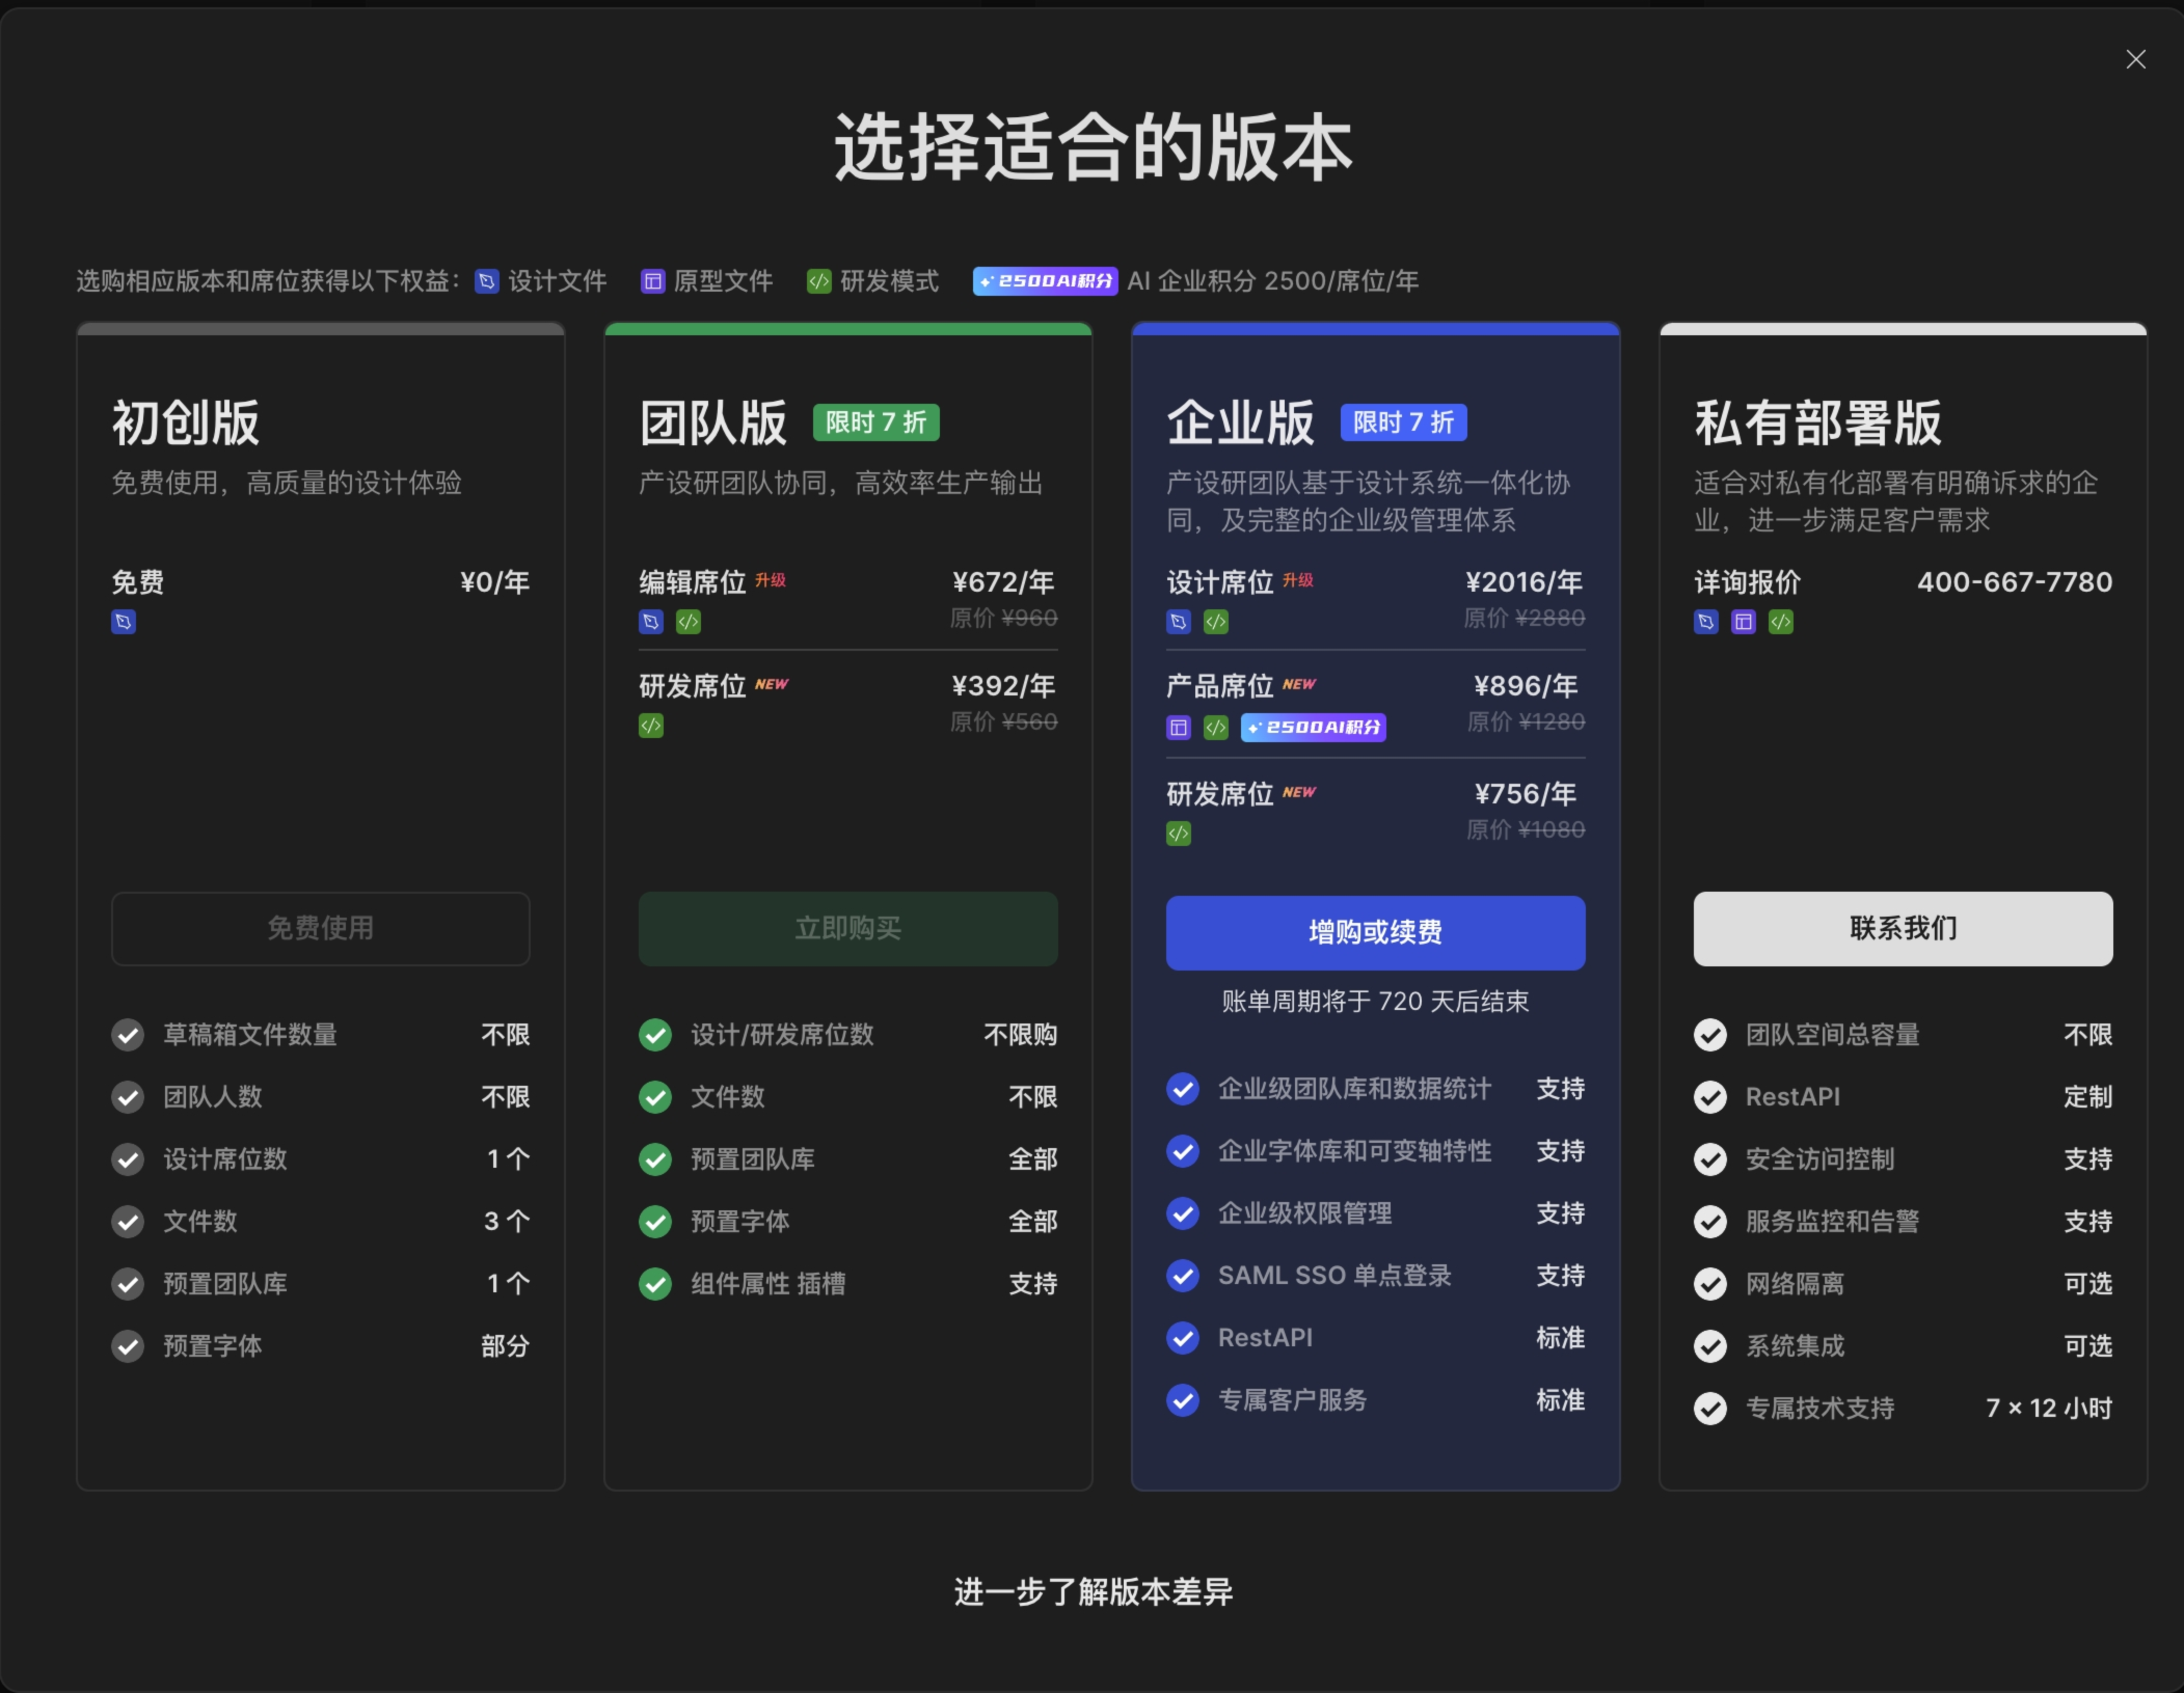Click the 增购或续费 button in 企业版

click(1375, 932)
